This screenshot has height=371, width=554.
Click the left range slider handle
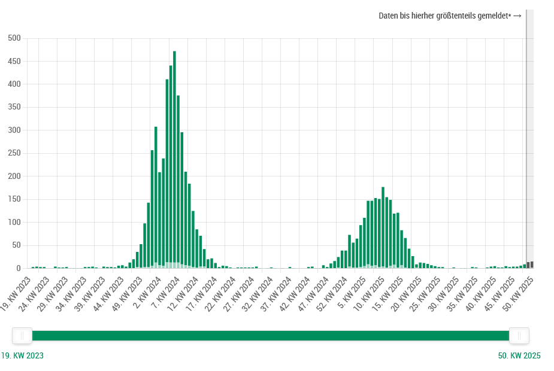coord(22,336)
